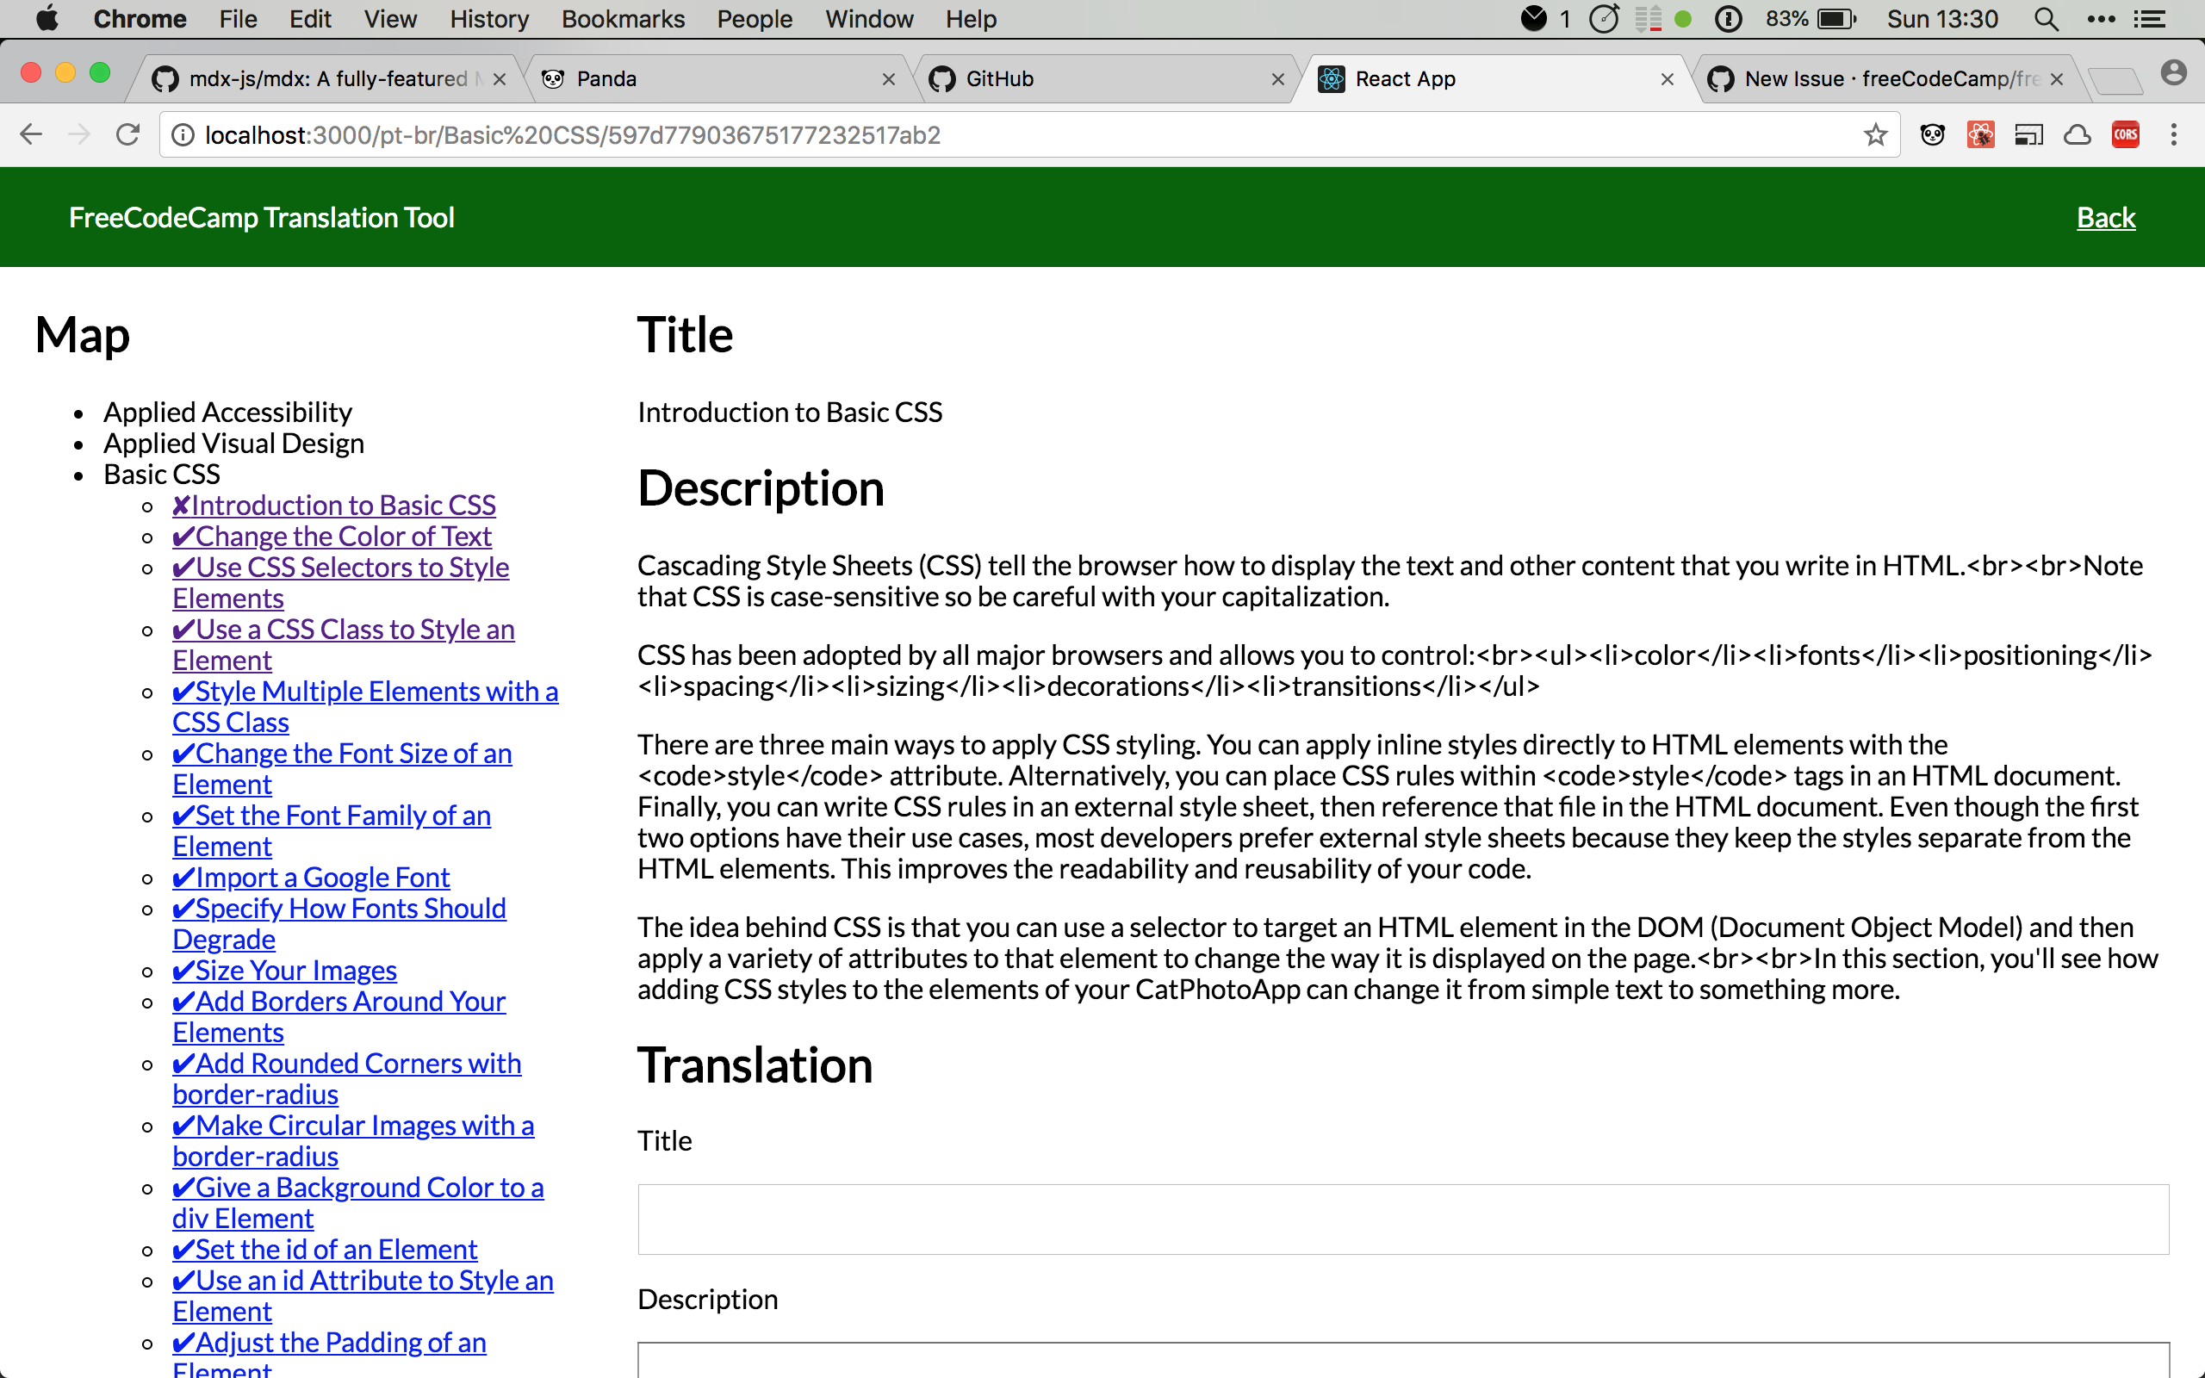Open the Apple menu
2205x1378 pixels.
pos(47,18)
